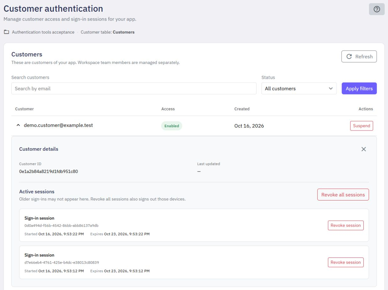Collapse the demo.customer@example.test row chevron
388x290 pixels.
tap(18, 125)
